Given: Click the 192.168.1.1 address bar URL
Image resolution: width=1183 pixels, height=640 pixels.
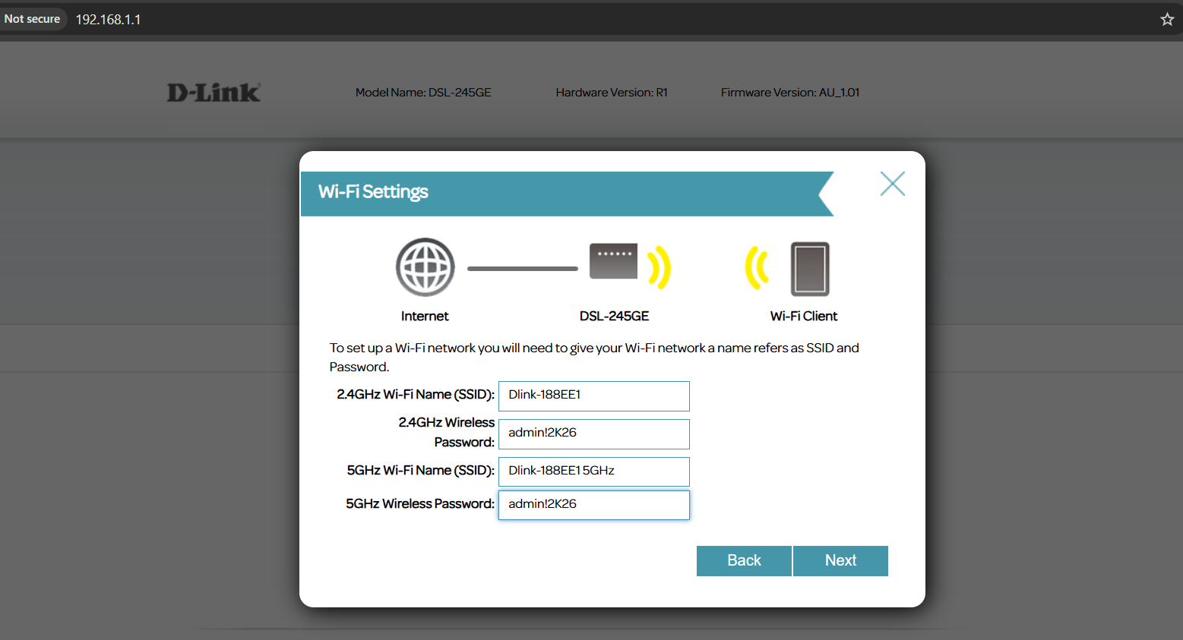Looking at the screenshot, I should pyautogui.click(x=109, y=20).
